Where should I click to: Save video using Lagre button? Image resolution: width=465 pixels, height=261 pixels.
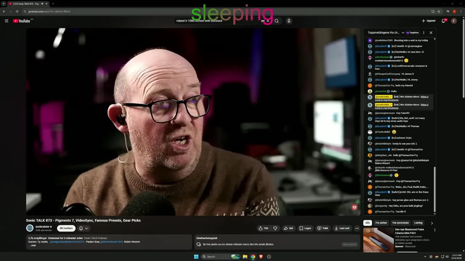click(x=305, y=228)
